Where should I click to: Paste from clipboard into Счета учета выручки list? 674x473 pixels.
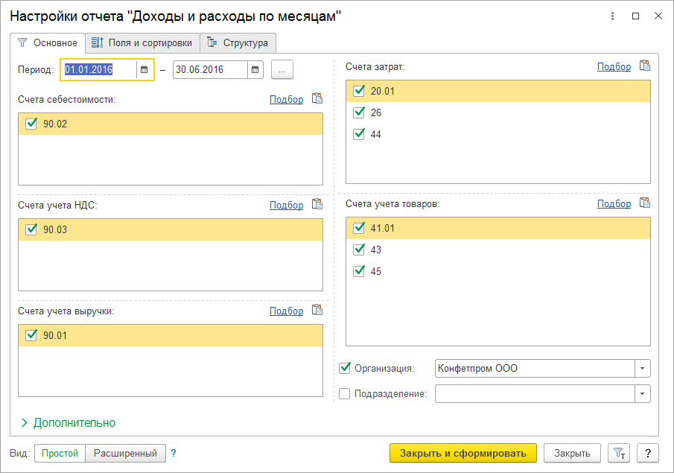pos(317,310)
